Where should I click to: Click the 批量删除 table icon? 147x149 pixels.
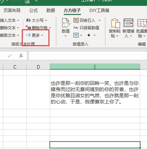[x=142, y=23]
